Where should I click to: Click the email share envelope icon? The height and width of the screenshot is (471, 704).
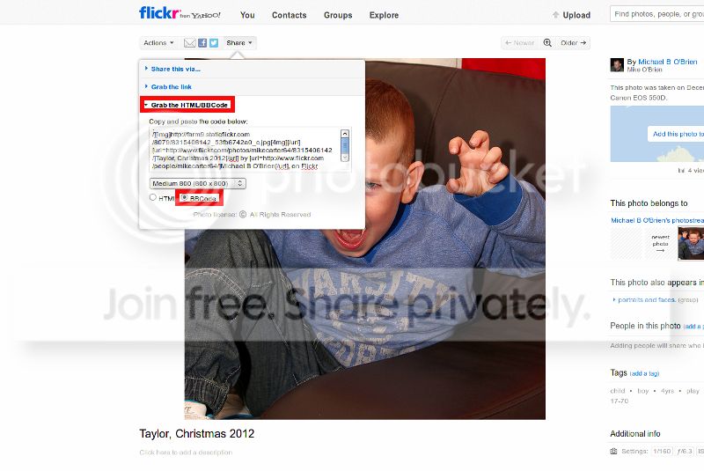coord(189,42)
